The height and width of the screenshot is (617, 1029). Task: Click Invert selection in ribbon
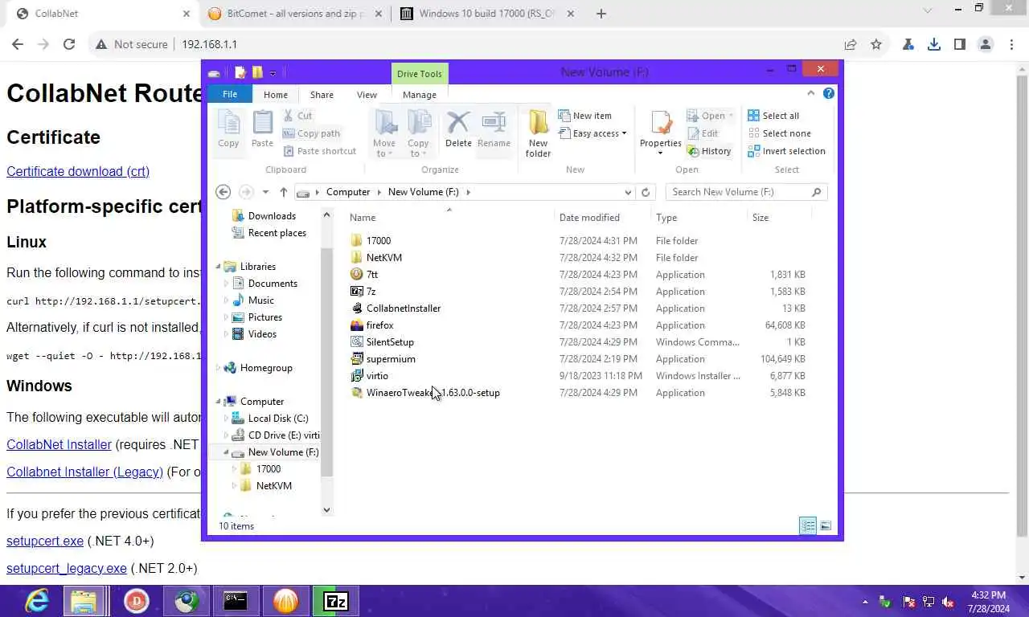point(786,151)
